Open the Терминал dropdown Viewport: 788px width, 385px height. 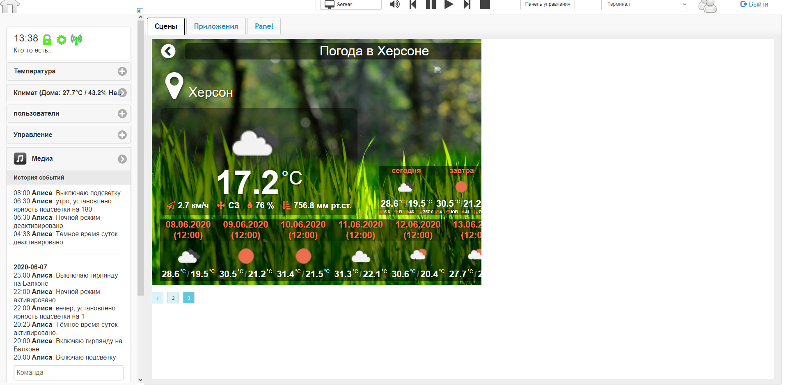[644, 5]
